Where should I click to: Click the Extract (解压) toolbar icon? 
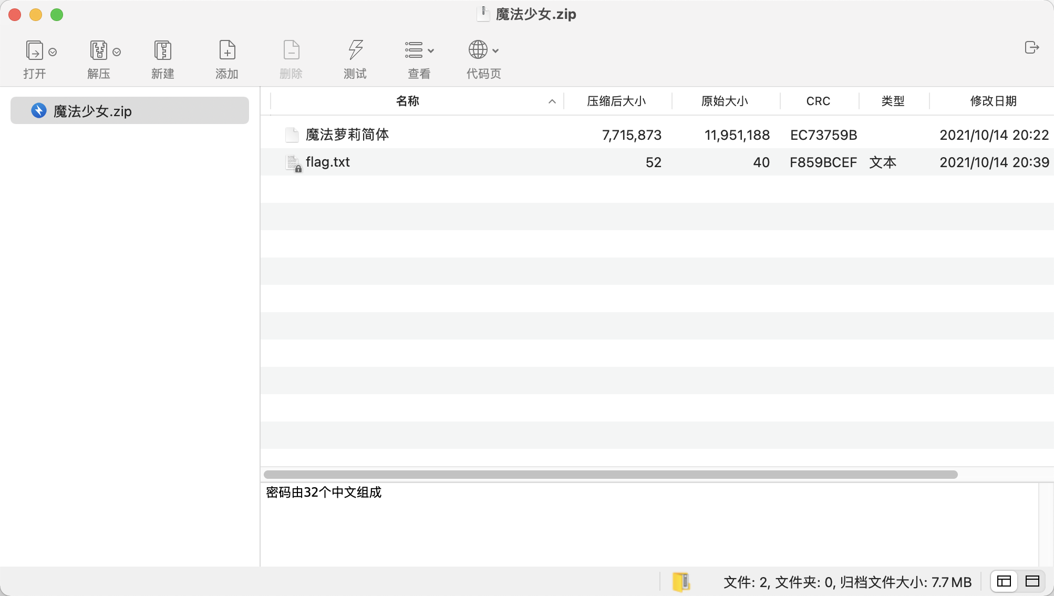[x=98, y=50]
